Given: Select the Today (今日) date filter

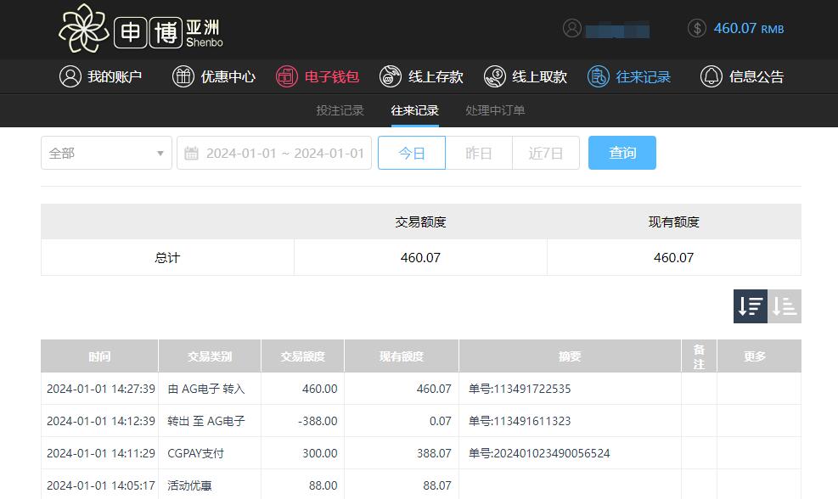Looking at the screenshot, I should pos(412,153).
